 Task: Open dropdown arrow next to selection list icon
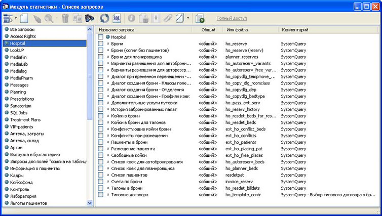pyautogui.click(x=16, y=18)
